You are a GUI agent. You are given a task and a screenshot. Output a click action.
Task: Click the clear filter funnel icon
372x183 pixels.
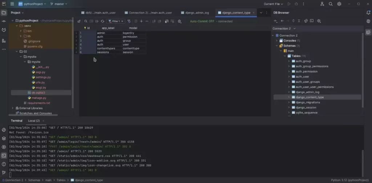click(129, 21)
